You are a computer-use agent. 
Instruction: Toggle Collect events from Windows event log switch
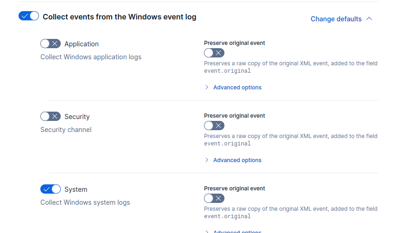29,16
